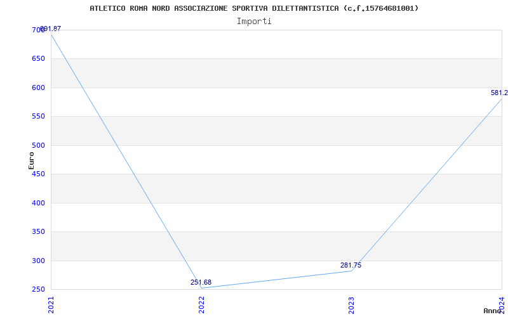Image resolution: width=508 pixels, height=317 pixels.
Task: Select the 300 y-axis value
Action: (38, 261)
